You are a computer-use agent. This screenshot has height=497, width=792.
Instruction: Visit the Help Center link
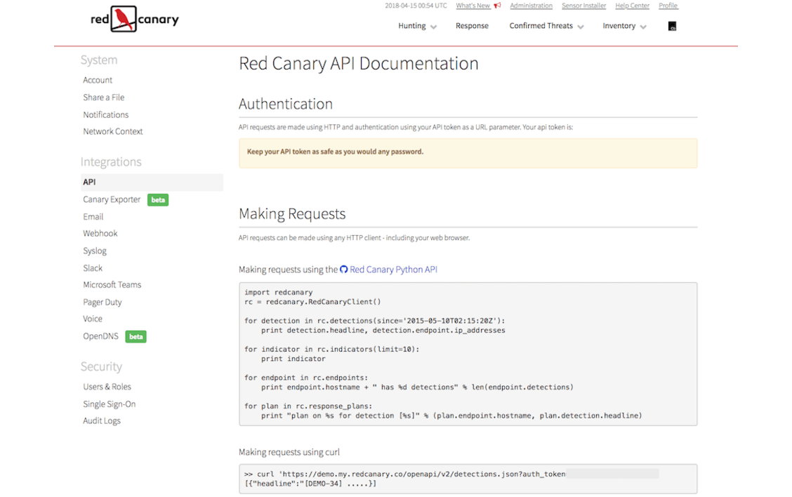click(x=632, y=6)
